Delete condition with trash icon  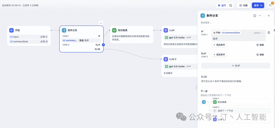[269, 32]
